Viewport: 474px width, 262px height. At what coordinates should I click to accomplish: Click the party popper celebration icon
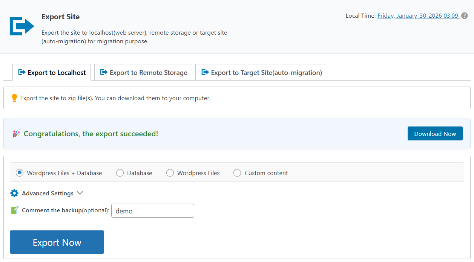[16, 134]
